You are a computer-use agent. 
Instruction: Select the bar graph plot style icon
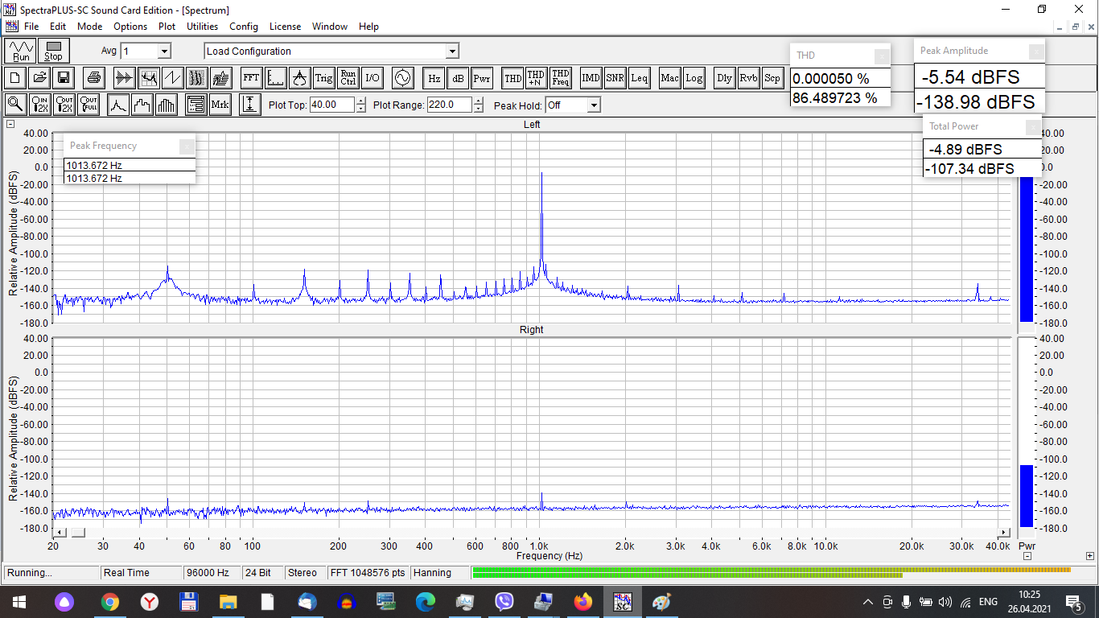(x=167, y=105)
